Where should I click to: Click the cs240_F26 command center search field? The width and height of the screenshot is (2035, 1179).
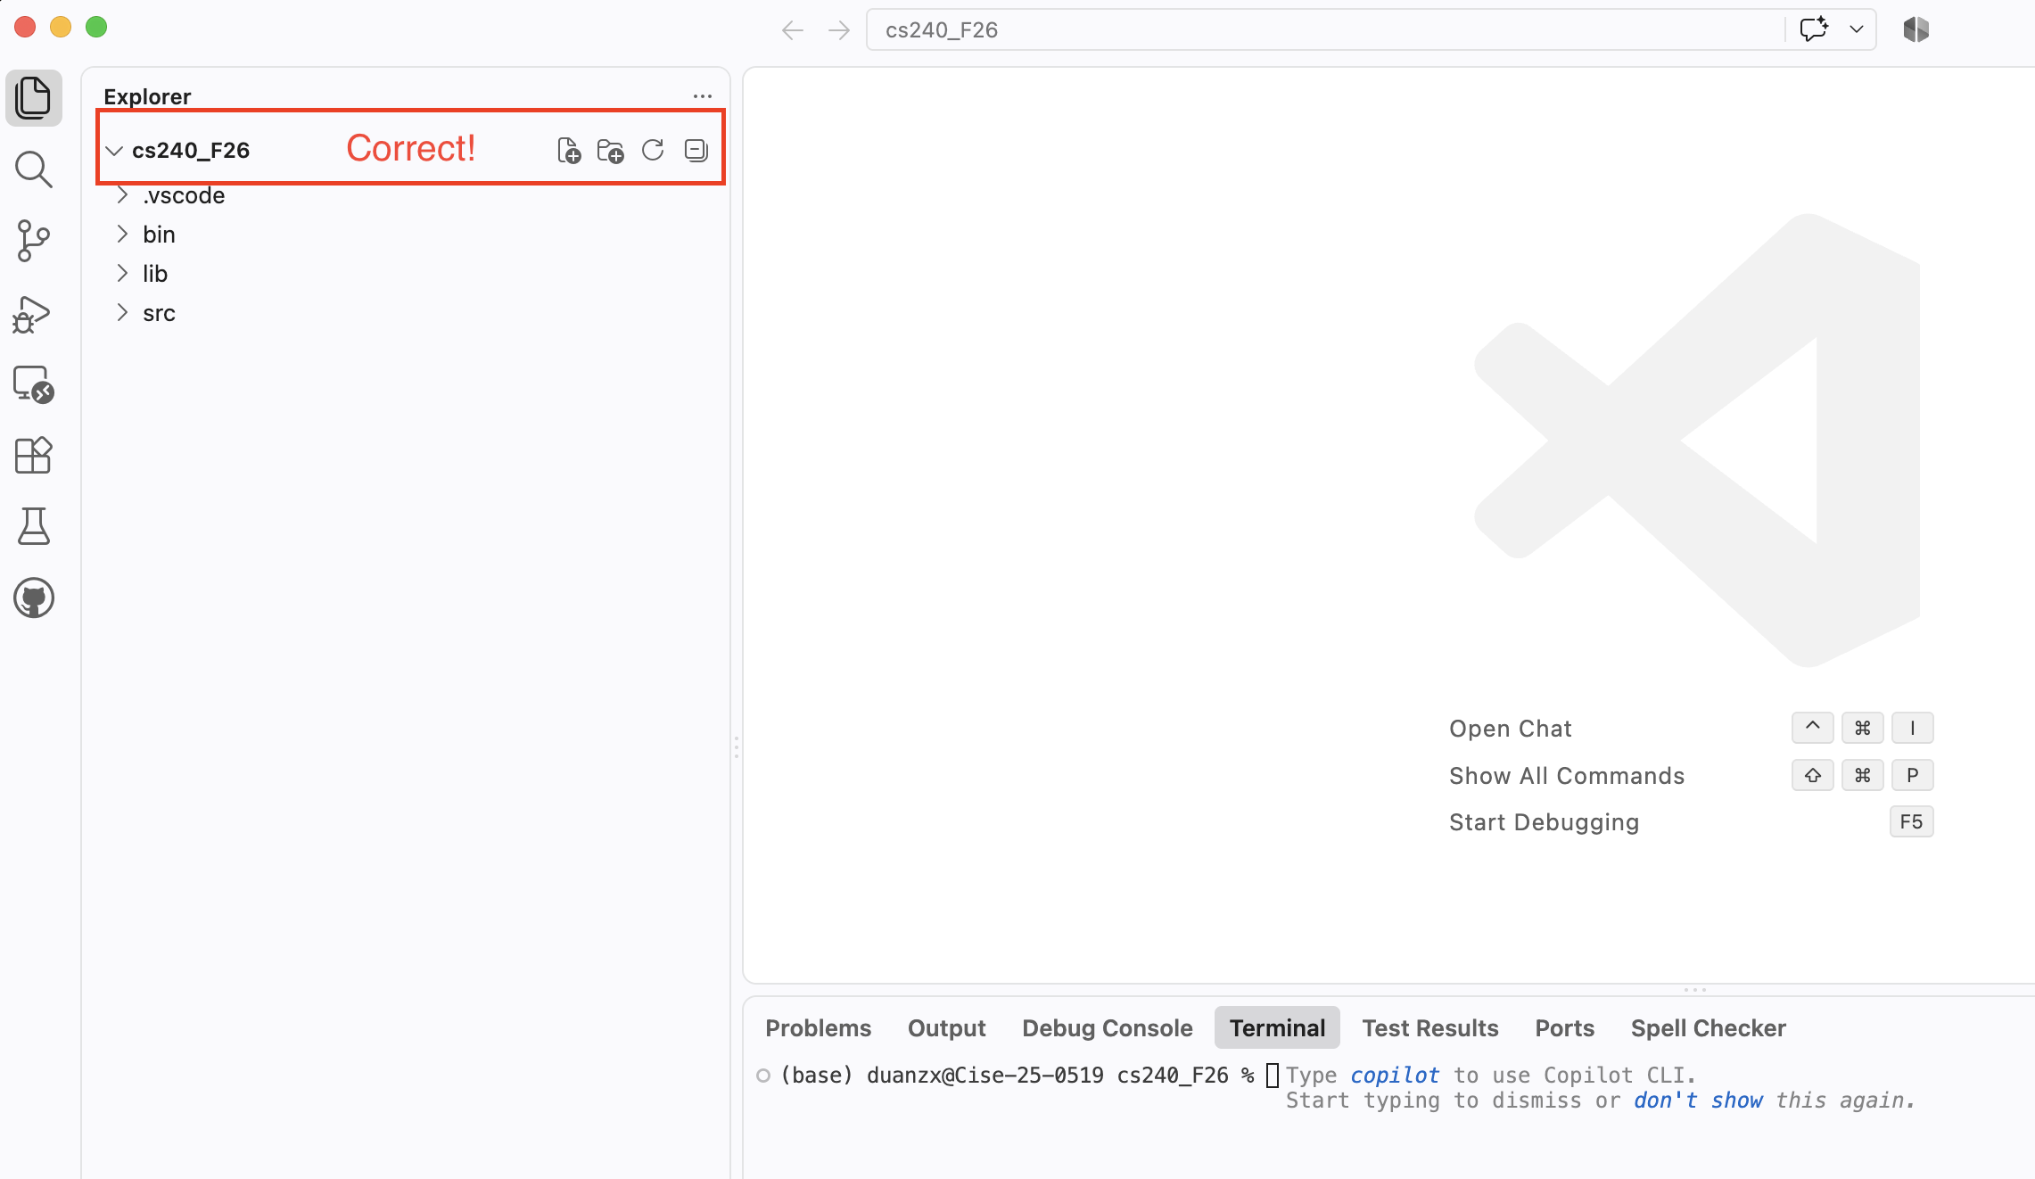(x=1325, y=29)
